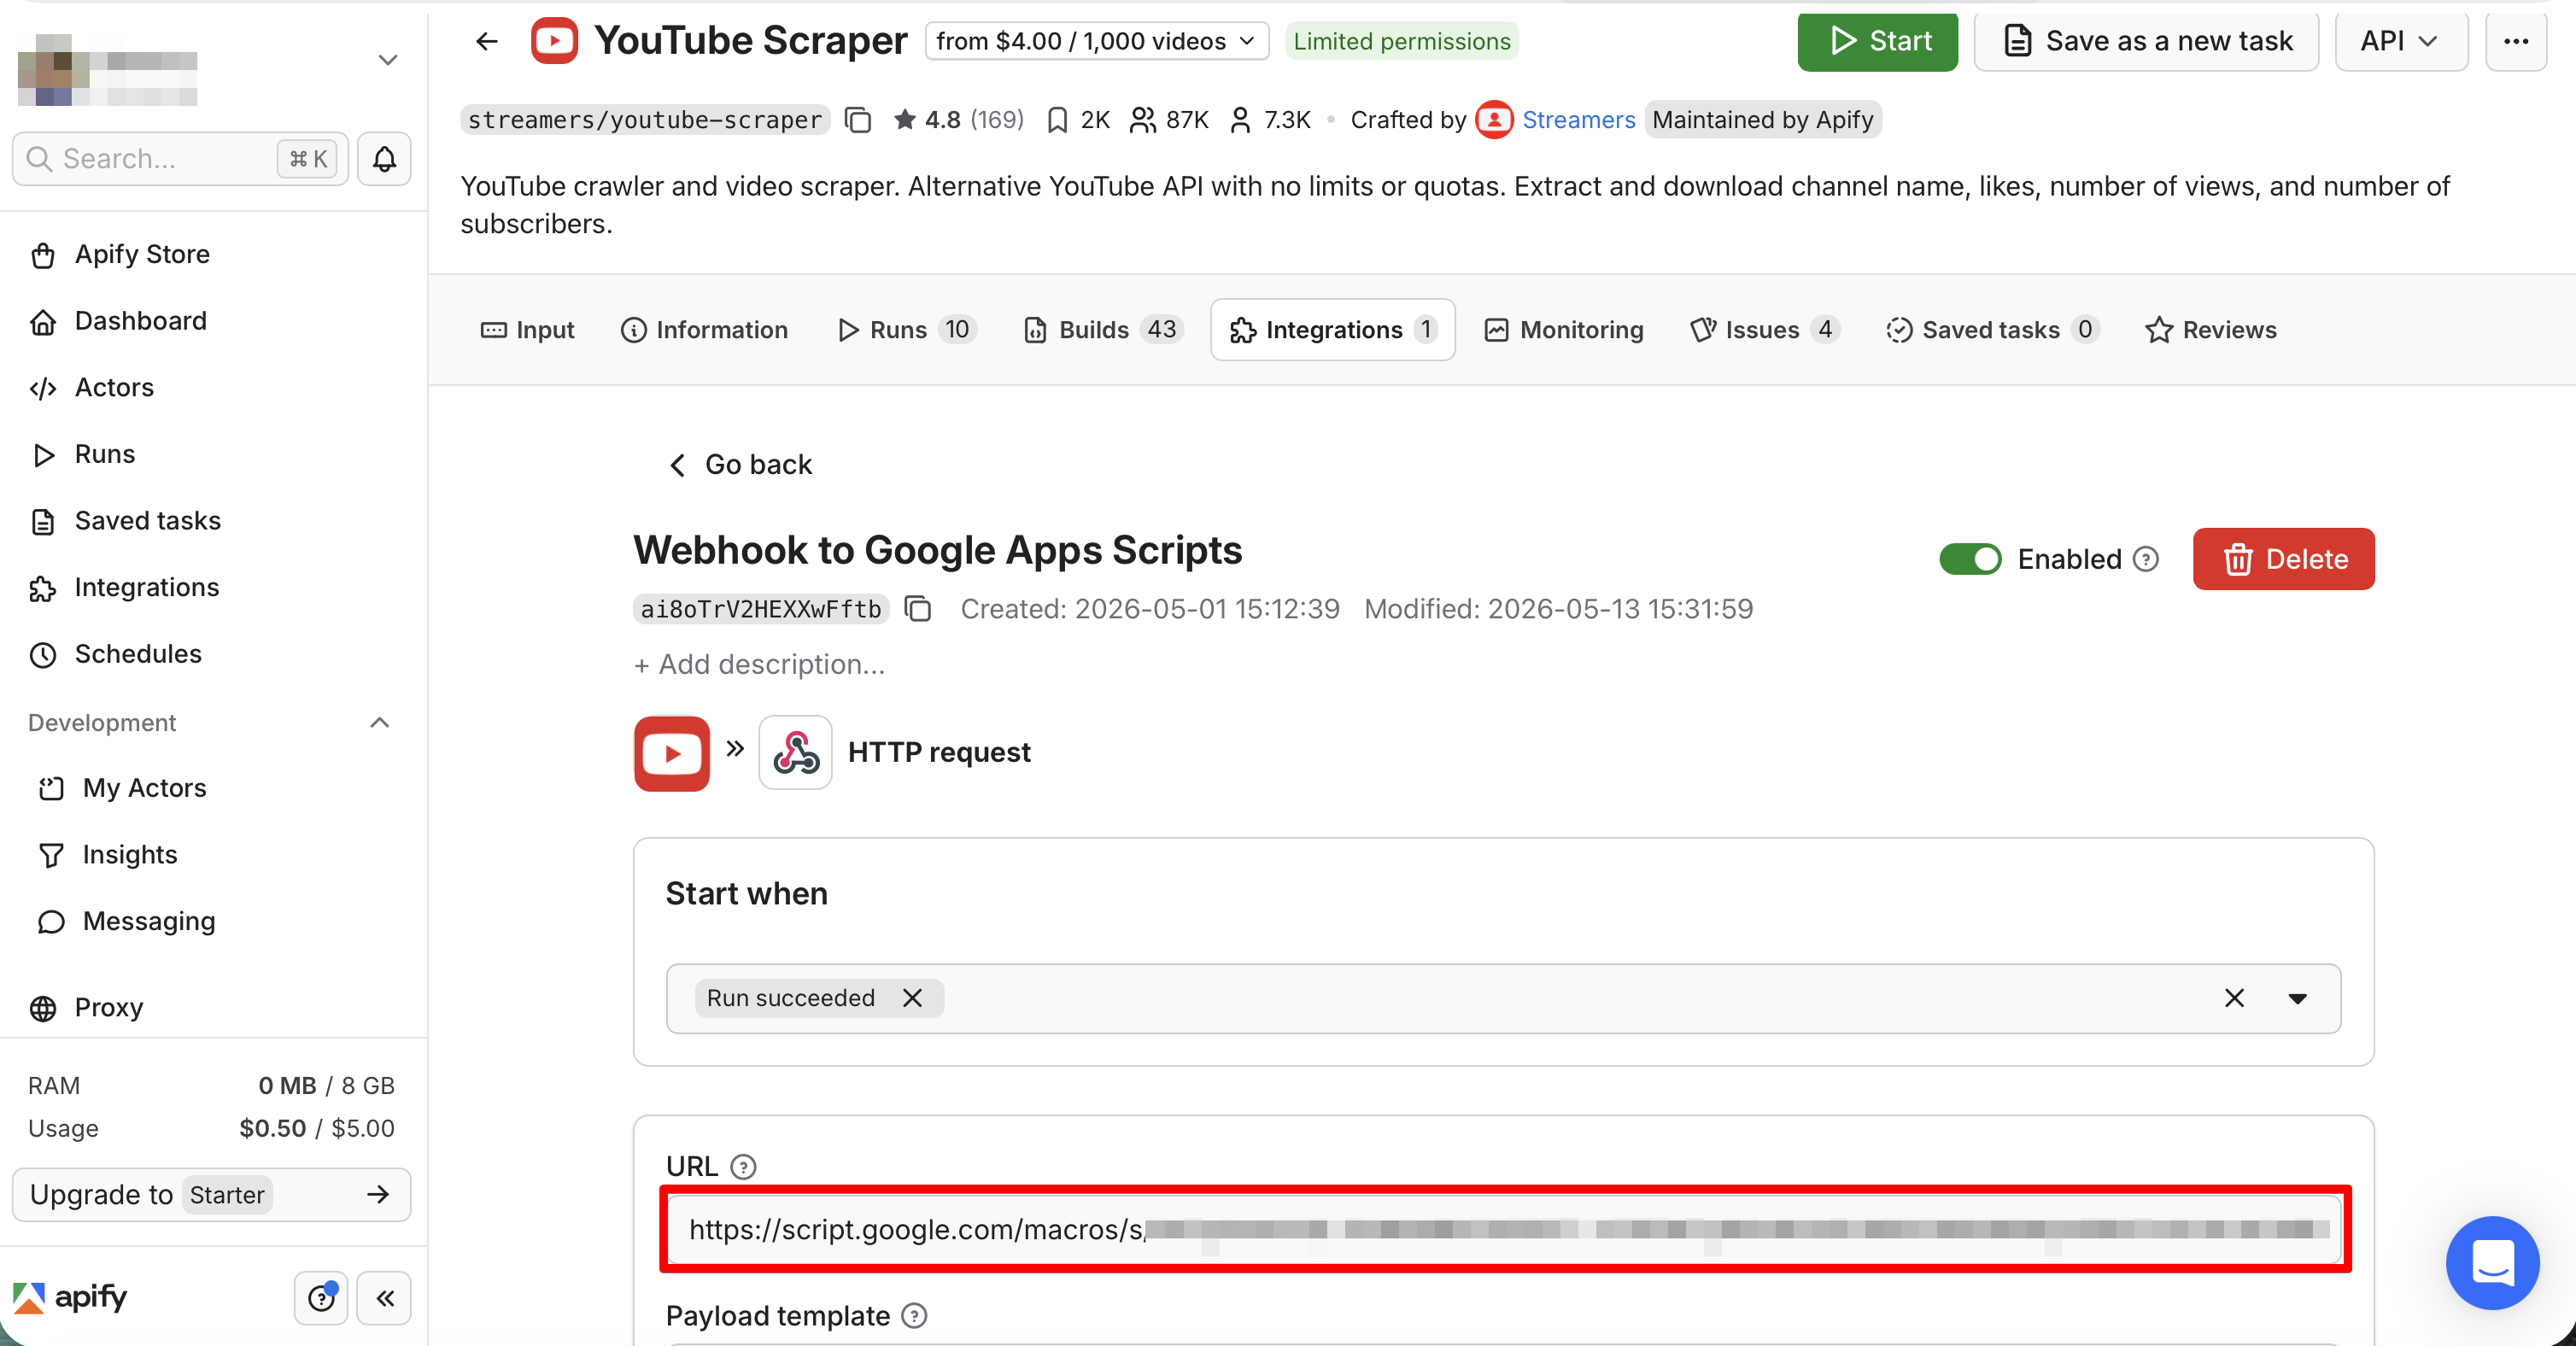Switch to the Monitoring tab
Screen dimensions: 2576x1346
point(1563,330)
